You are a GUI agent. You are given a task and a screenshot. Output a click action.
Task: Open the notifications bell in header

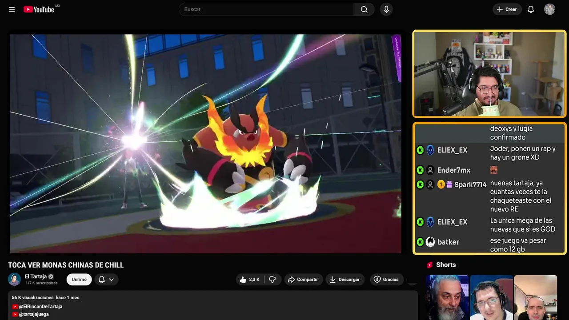click(x=531, y=9)
